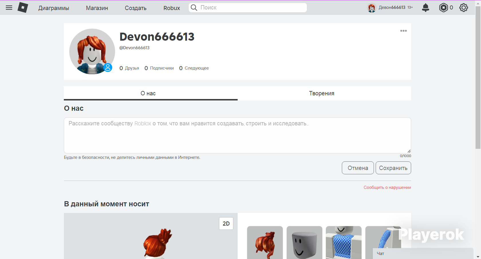Screen dimensions: 481x259
Task: Click the Сообщить о нарушении link
Action: pos(387,187)
